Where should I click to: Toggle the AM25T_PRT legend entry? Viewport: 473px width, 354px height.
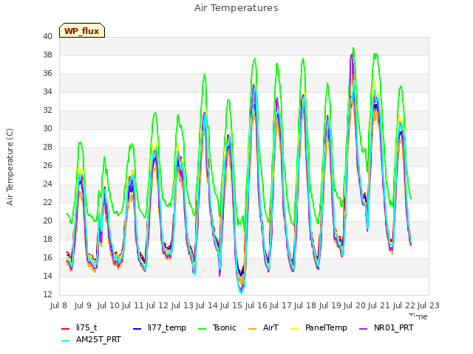(x=91, y=339)
